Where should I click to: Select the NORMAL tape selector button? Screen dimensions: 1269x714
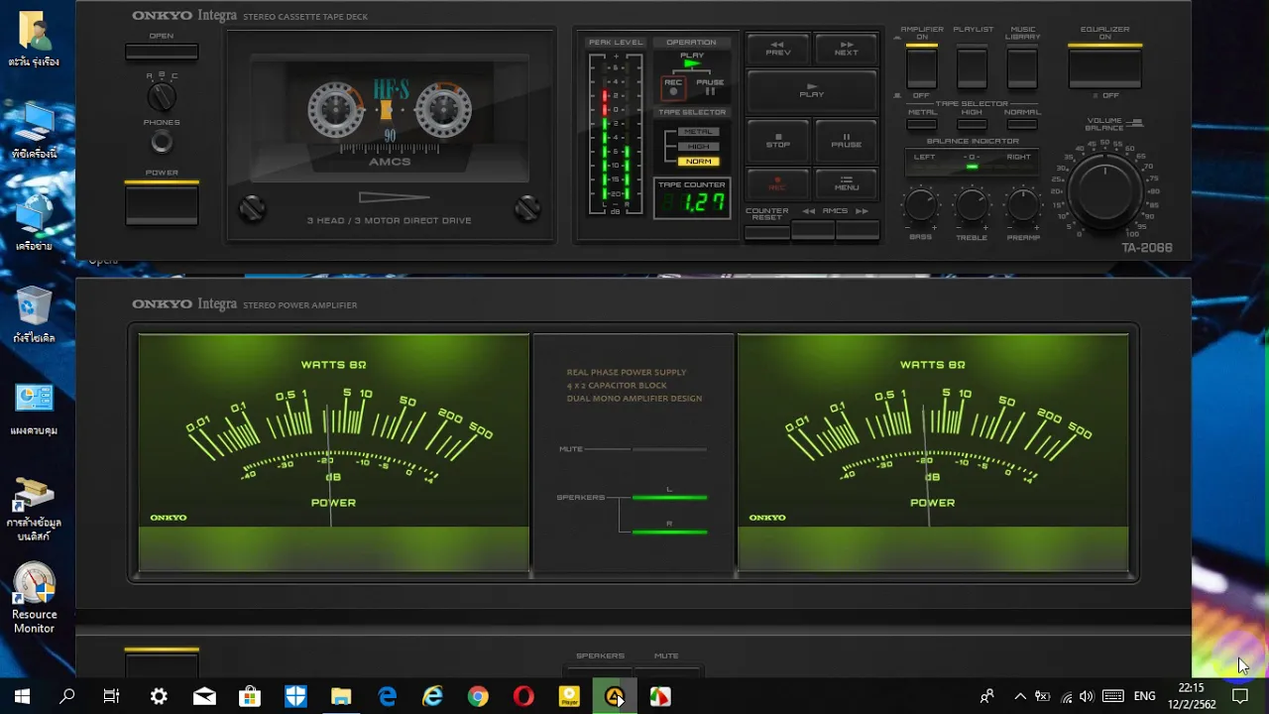pos(1022,124)
